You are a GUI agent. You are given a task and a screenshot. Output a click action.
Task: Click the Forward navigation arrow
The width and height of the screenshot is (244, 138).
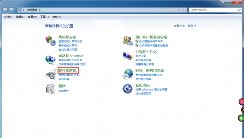(x=11, y=10)
